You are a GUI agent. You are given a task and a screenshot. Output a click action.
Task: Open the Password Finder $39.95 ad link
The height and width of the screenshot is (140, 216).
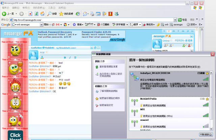coord(96,32)
